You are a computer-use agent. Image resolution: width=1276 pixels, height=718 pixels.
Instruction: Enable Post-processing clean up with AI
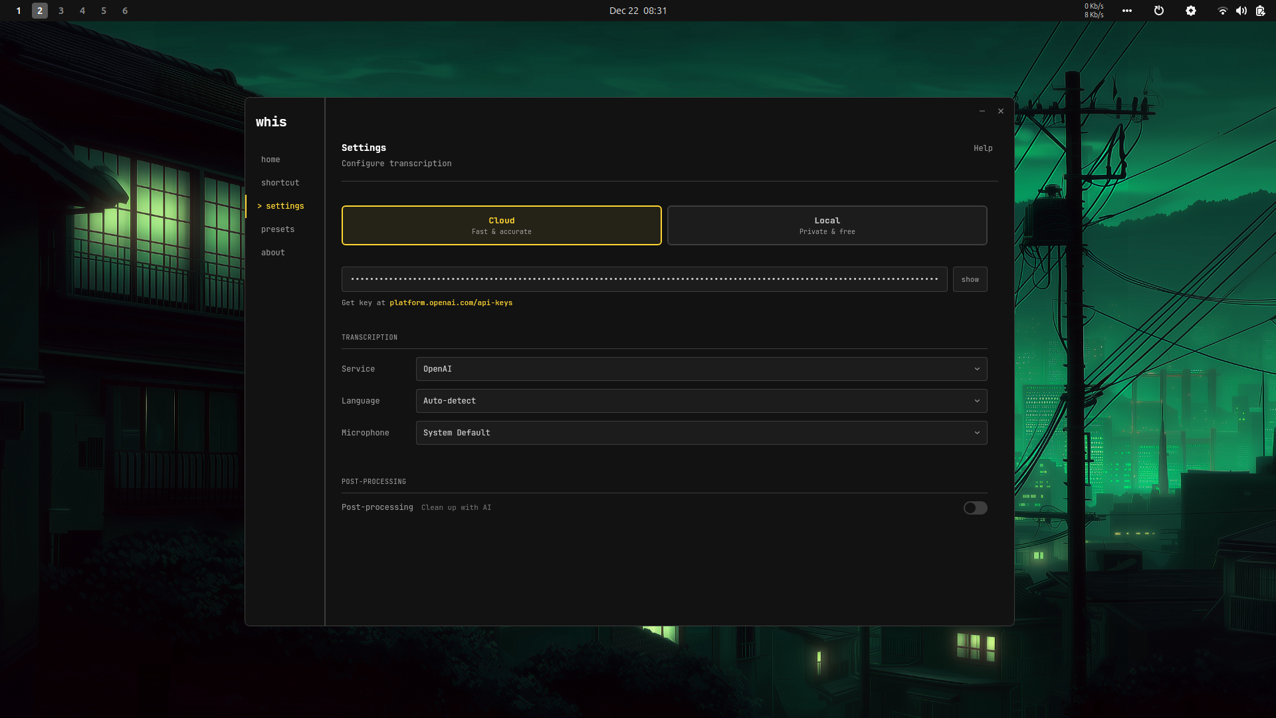975,508
